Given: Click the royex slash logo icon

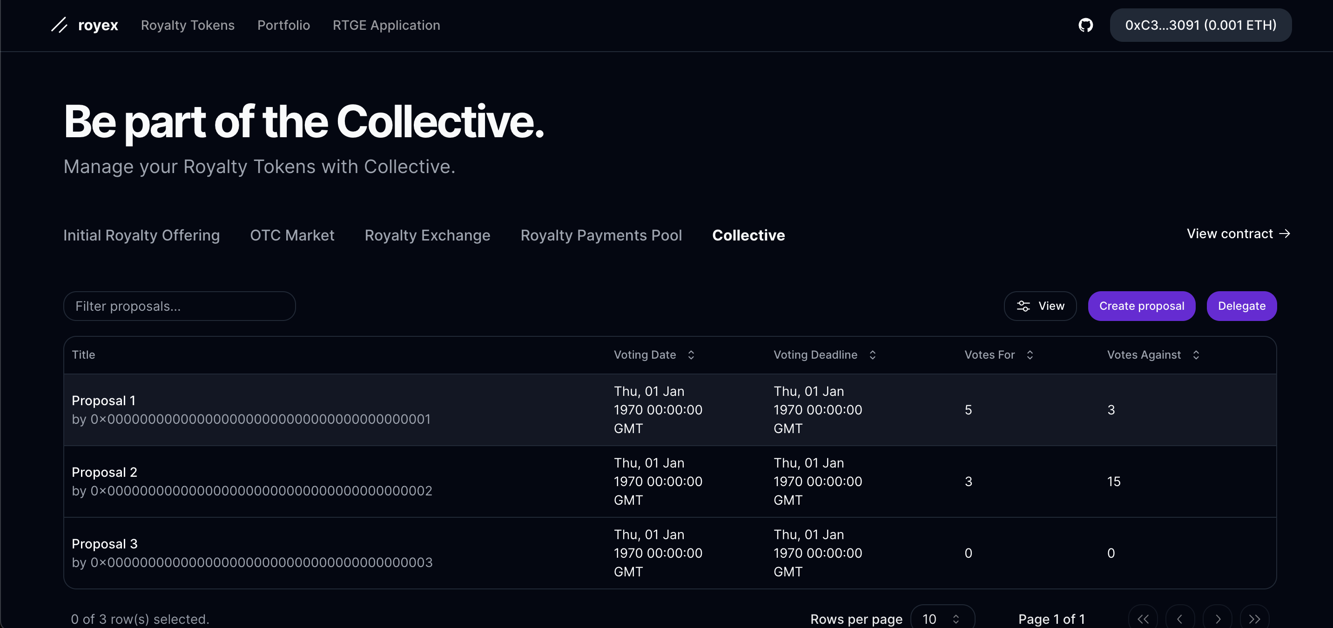Looking at the screenshot, I should click(x=60, y=25).
